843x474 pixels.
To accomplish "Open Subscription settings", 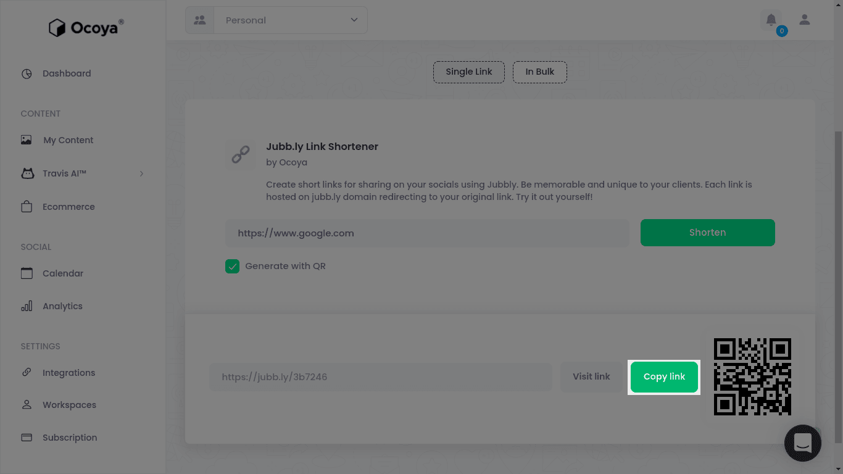I will (70, 438).
